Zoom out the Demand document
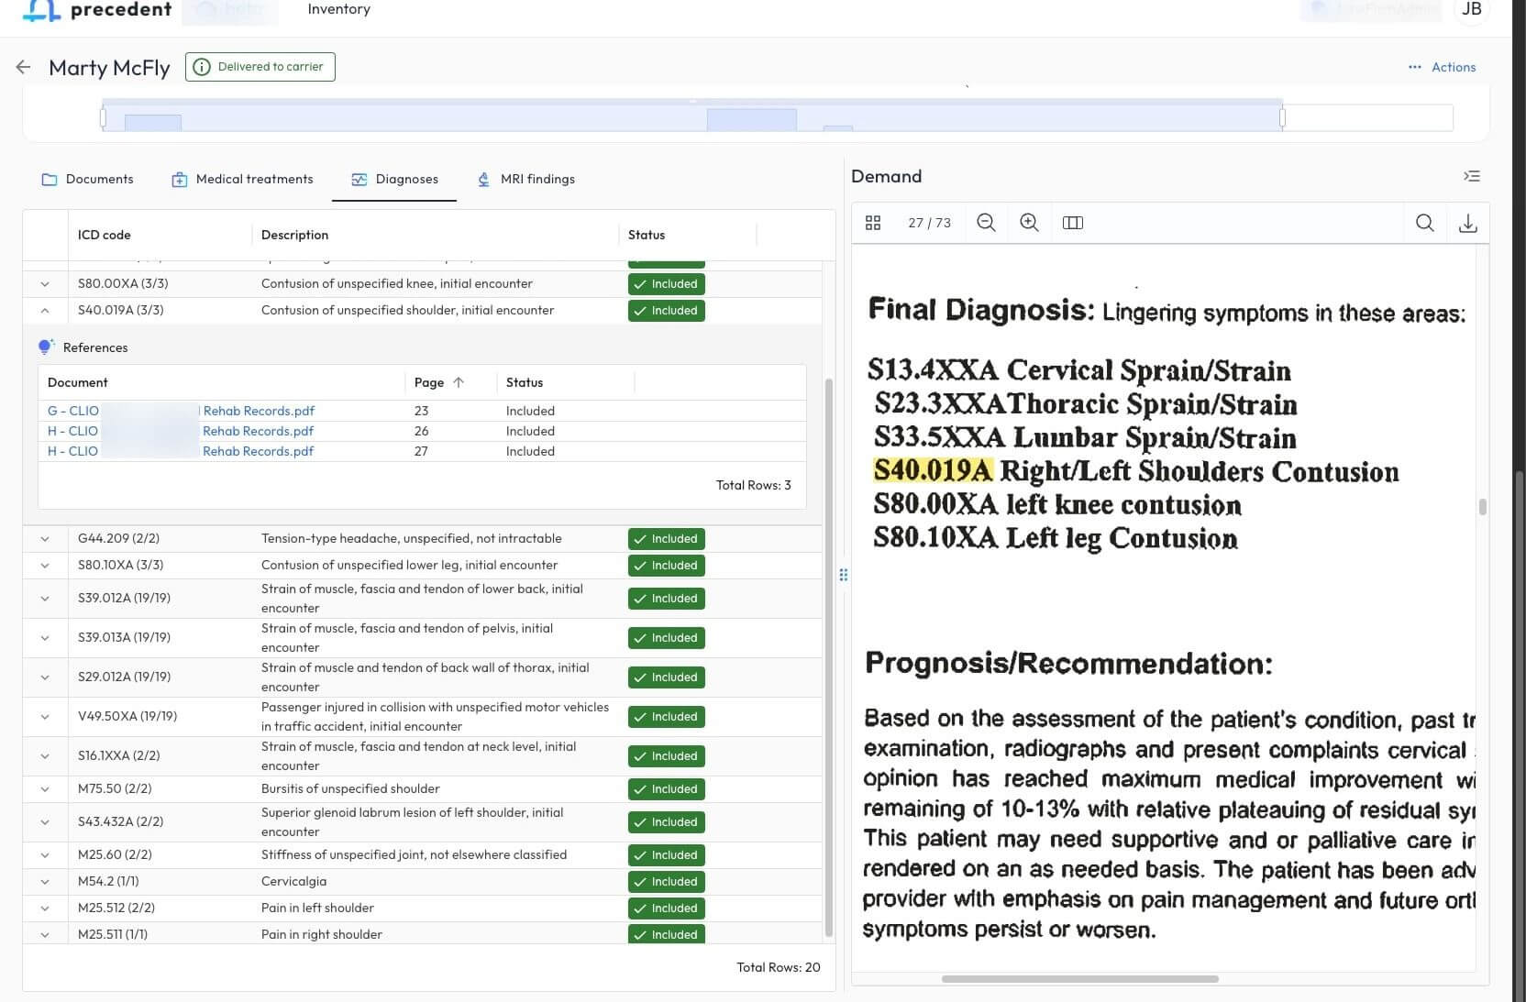1526x1002 pixels. (986, 223)
